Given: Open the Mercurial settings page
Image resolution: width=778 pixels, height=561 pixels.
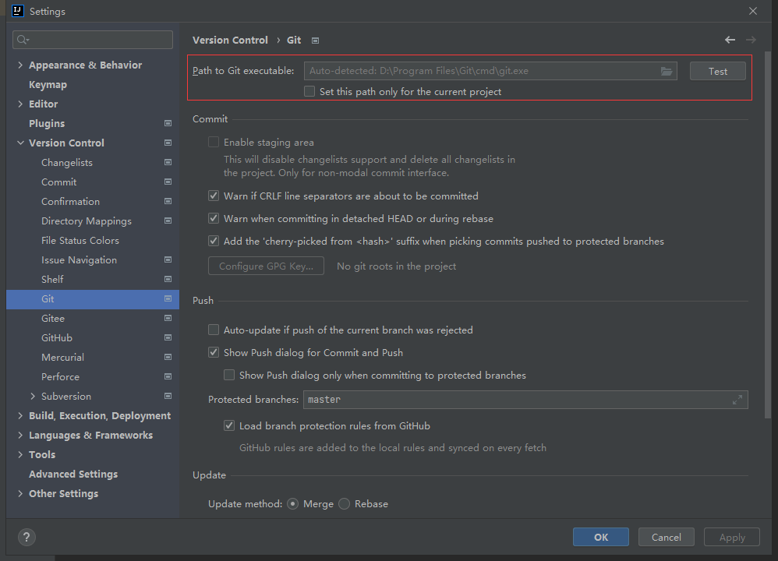Looking at the screenshot, I should point(62,357).
